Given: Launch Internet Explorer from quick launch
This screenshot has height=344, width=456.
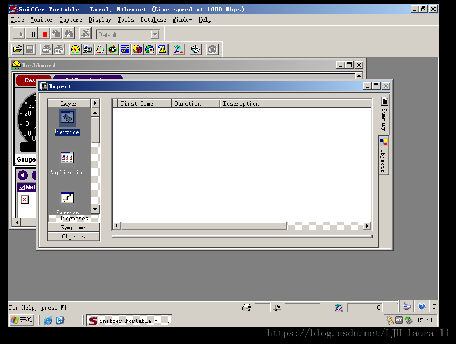Looking at the screenshot, I should click(48, 320).
